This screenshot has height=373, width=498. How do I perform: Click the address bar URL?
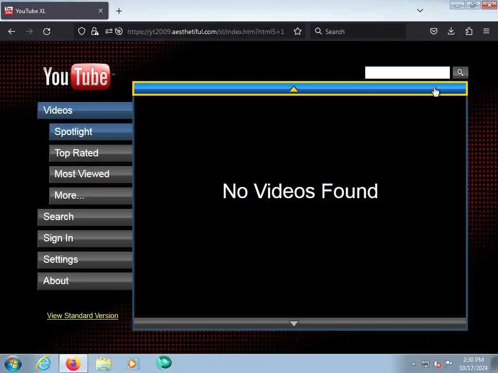click(206, 32)
